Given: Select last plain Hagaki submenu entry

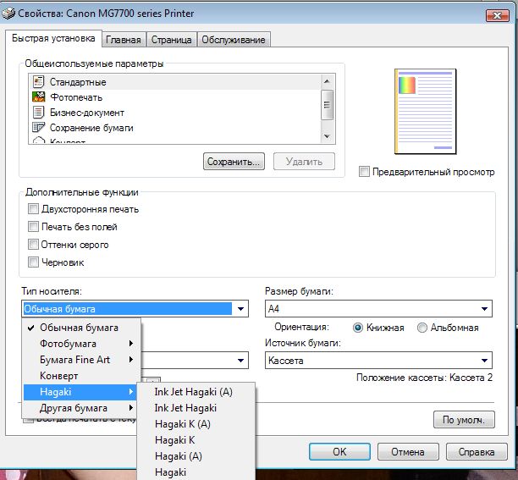Looking at the screenshot, I should [x=196, y=472].
